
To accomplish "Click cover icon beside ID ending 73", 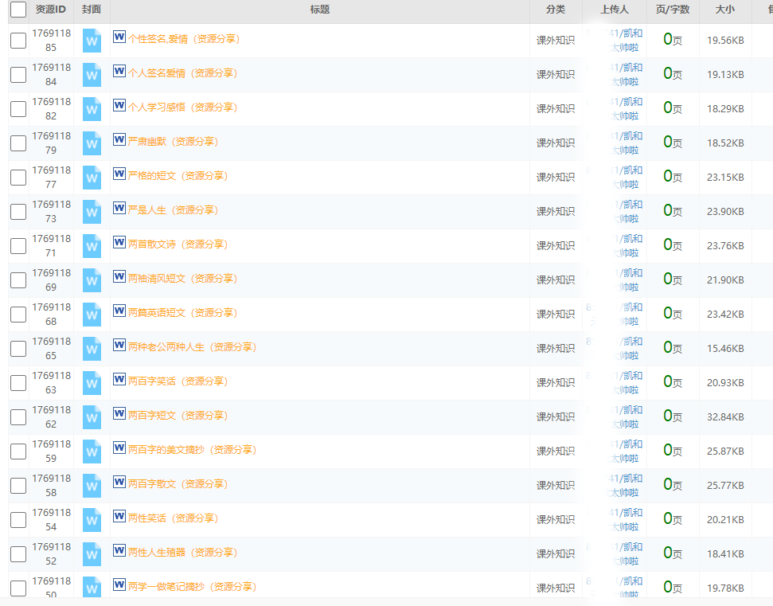I will pyautogui.click(x=92, y=212).
